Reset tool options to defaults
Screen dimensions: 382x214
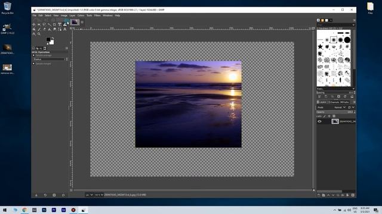pyautogui.click(x=63, y=195)
